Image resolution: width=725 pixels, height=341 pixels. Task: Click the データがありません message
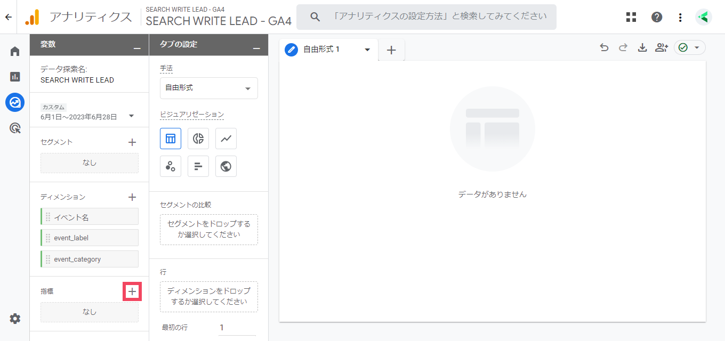point(493,194)
